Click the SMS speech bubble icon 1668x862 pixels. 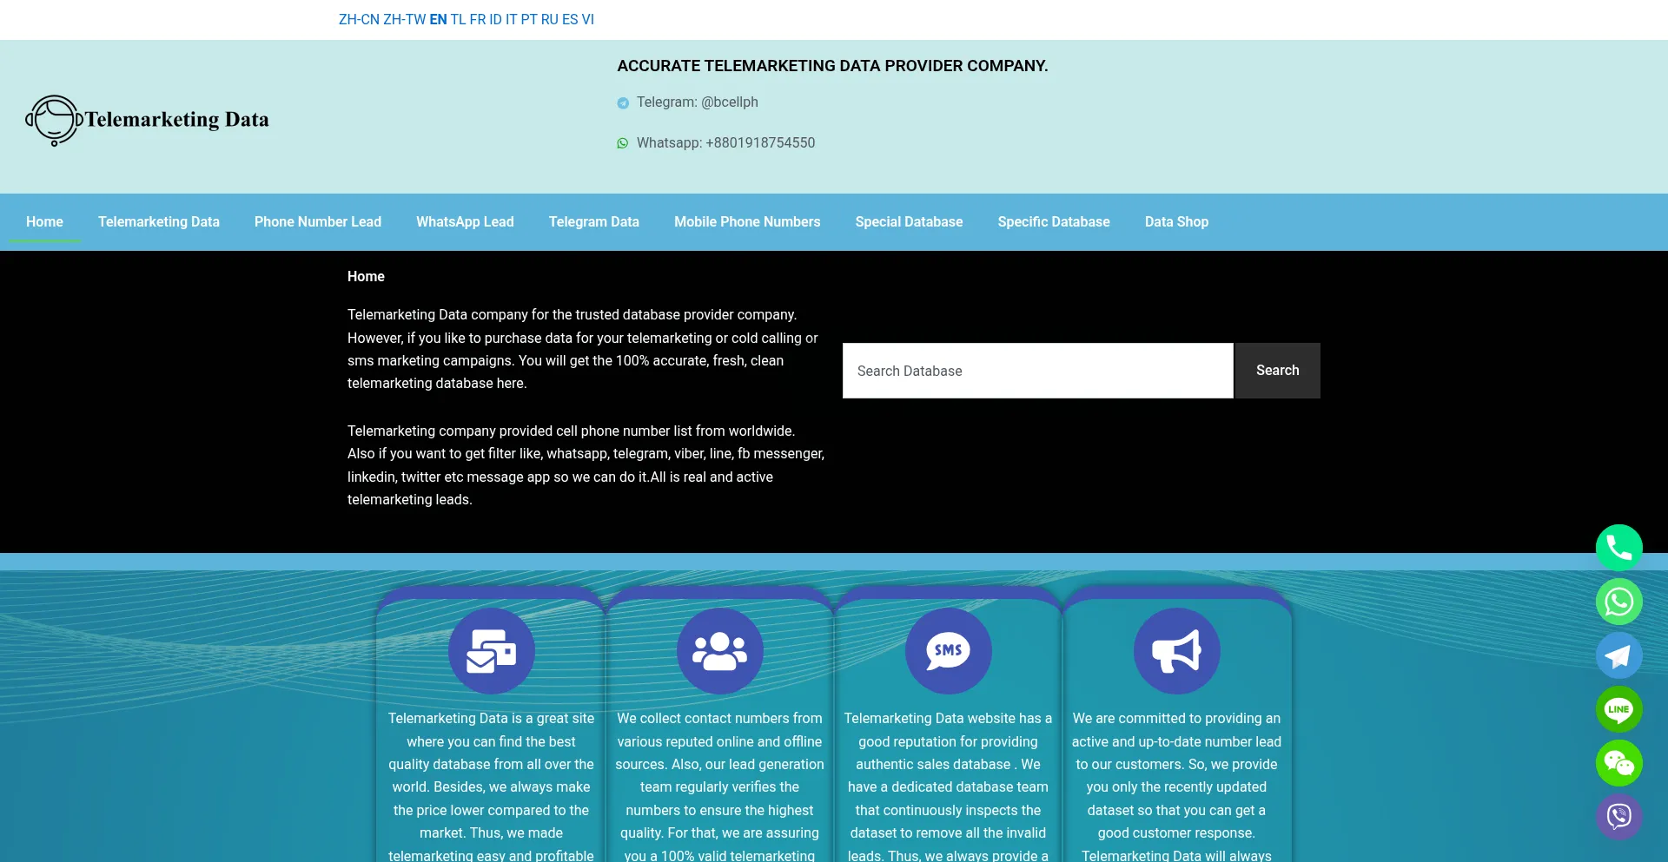[x=948, y=651]
